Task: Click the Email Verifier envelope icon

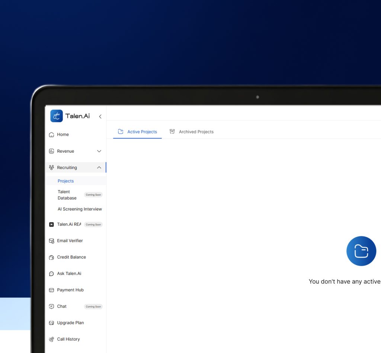Action: coord(51,241)
